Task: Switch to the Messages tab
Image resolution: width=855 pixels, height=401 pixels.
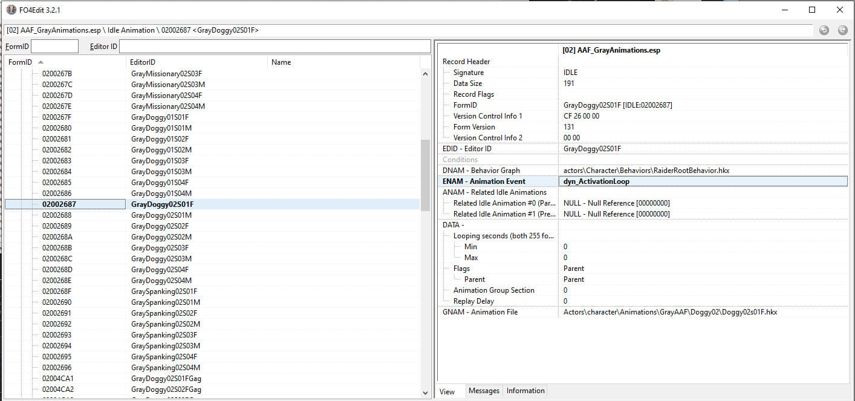Action: [x=484, y=391]
